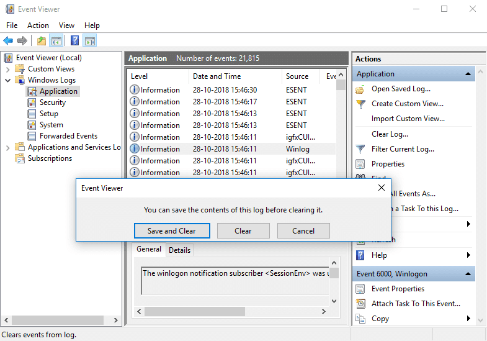Image resolution: width=487 pixels, height=341 pixels.
Task: Click the Attach Task To This Event icon
Action: tap(360, 303)
